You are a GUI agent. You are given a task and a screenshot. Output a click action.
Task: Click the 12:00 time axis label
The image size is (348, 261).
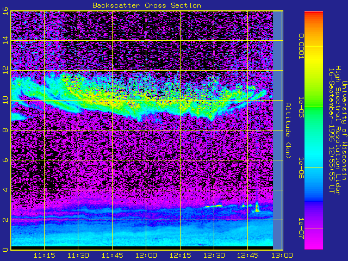click(146, 256)
